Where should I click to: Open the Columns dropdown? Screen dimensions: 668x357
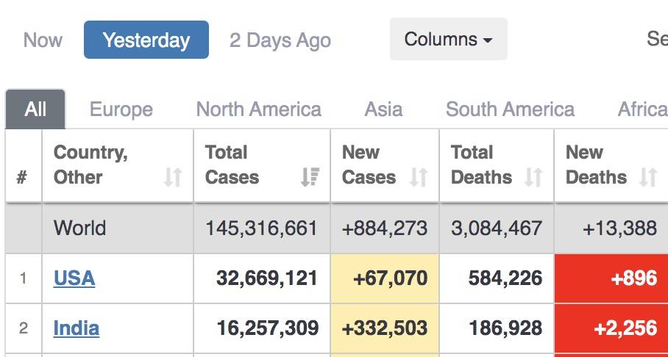[x=448, y=39]
